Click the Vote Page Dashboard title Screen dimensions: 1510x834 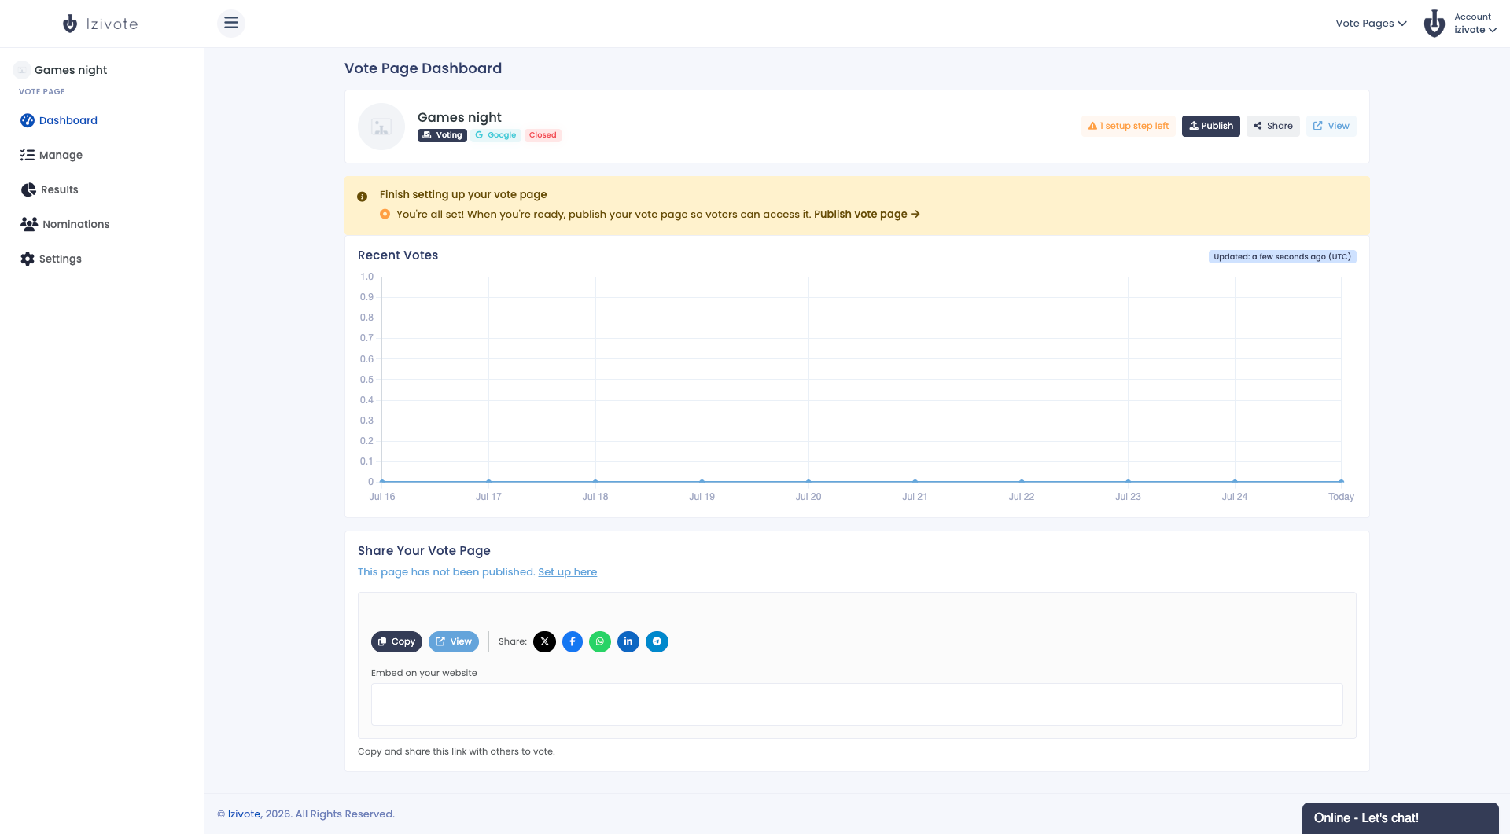coord(423,68)
